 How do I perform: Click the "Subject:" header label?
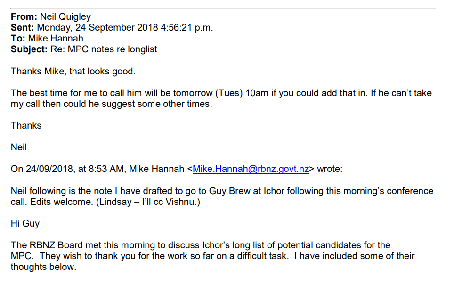point(29,49)
